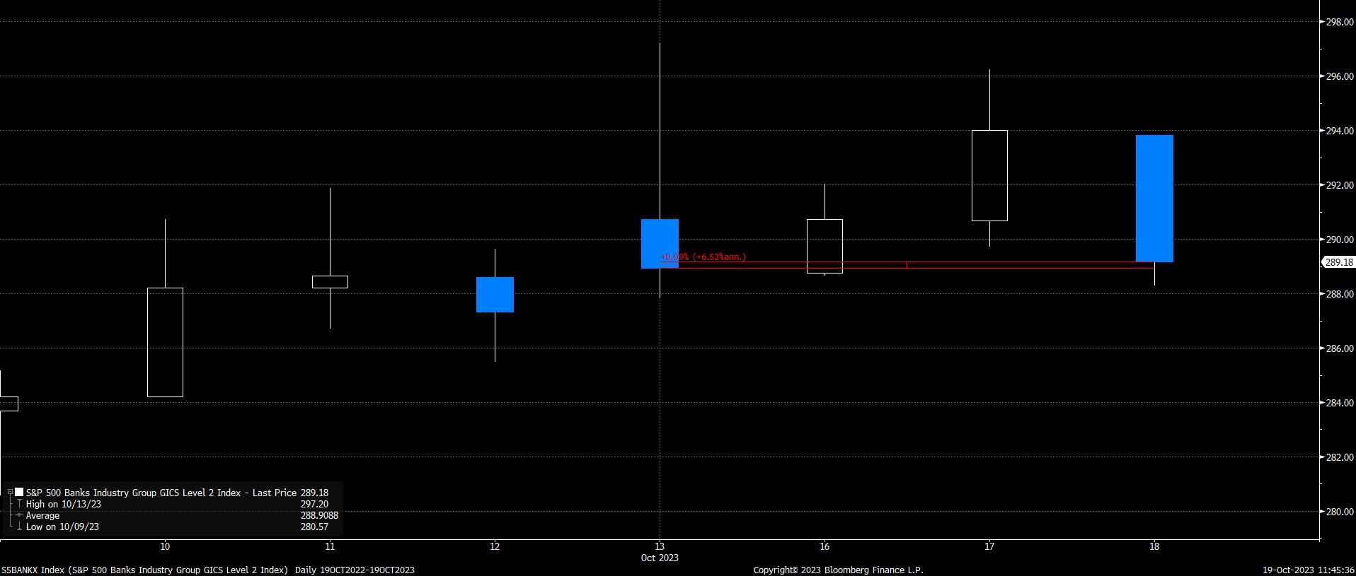1356x576 pixels.
Task: Select the Oct 17 hollow candlestick
Action: [989, 175]
